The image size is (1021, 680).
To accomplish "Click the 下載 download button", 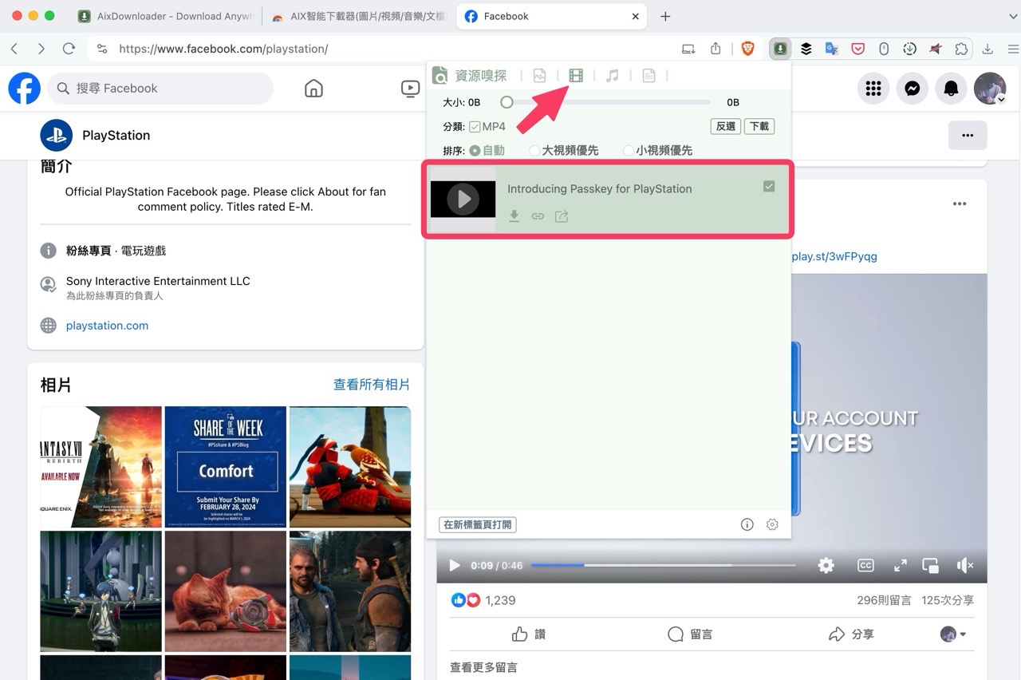I will click(x=759, y=126).
